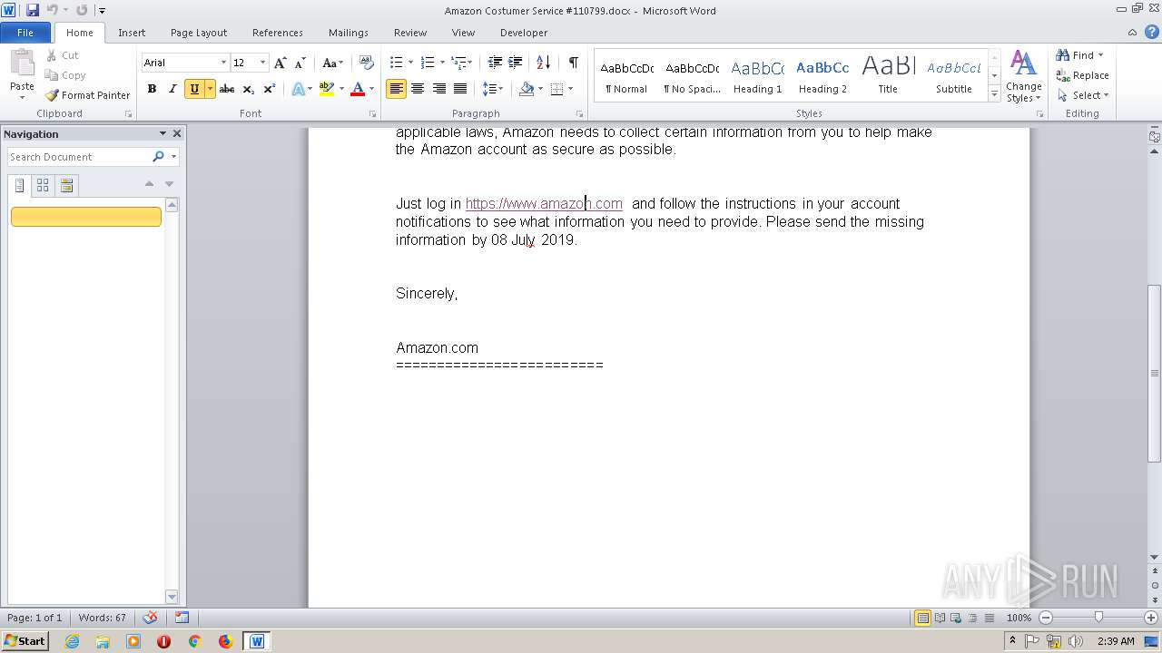Viewport: 1162px width, 653px height.
Task: Shrink the font size
Action: tap(300, 63)
